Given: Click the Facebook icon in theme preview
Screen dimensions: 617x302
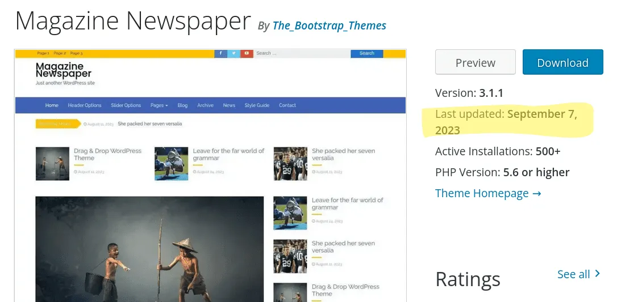Looking at the screenshot, I should point(220,53).
